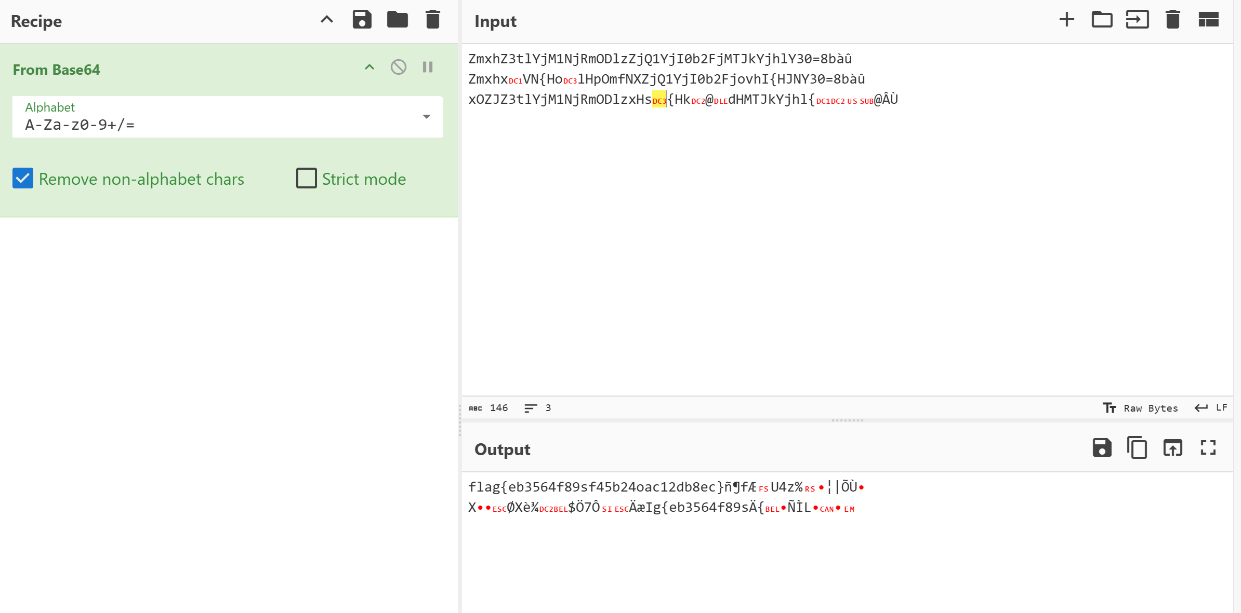This screenshot has width=1241, height=613.
Task: Collapse the From Base64 operation
Action: [369, 67]
